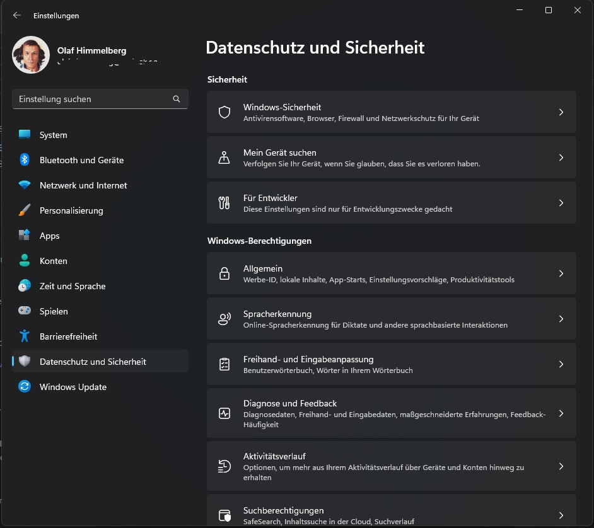This screenshot has width=594, height=528.
Task: Open Bluetooth und Geräte category
Action: [x=100, y=160]
